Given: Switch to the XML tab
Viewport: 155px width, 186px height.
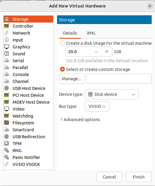Looking at the screenshot, I should click(x=91, y=33).
